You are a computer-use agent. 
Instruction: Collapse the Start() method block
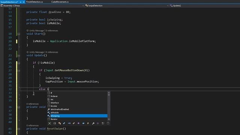pos(19,34)
